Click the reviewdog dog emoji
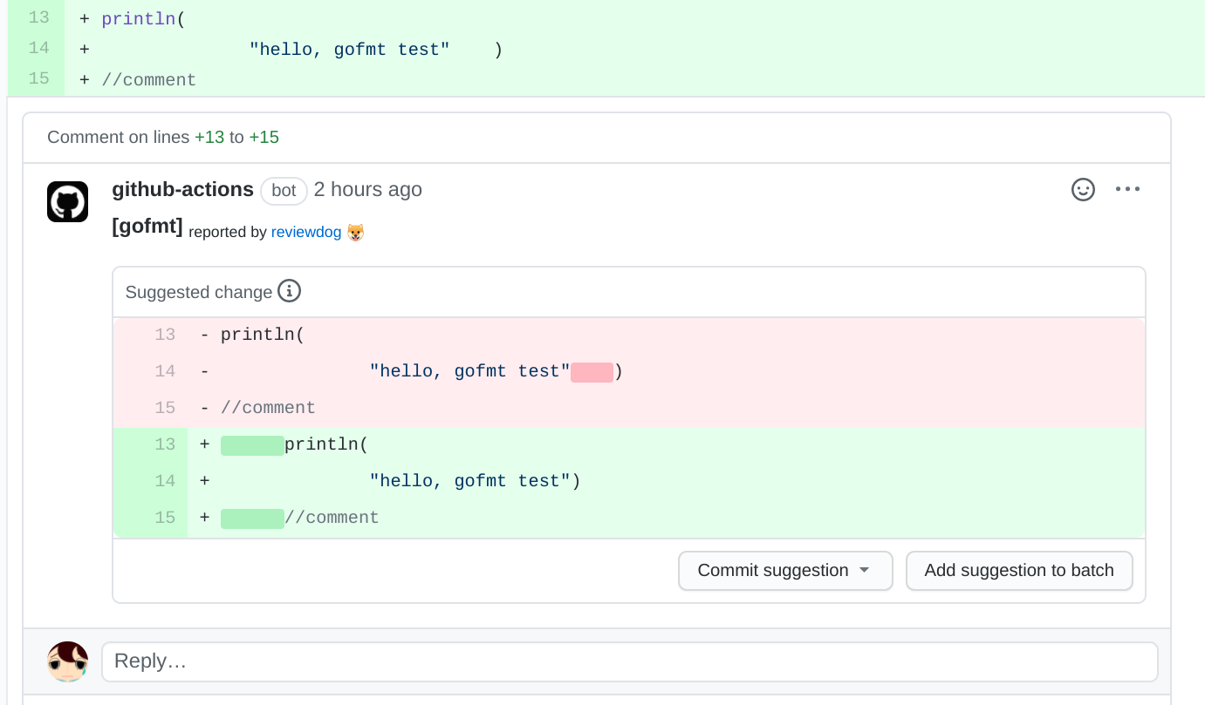The height and width of the screenshot is (705, 1205). [354, 233]
